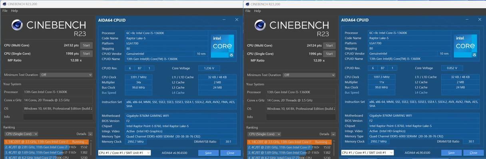Viewport: 486px width, 159px height.
Task: Click Cinebench title bar icon in left window
Action: click(x=4, y=4)
